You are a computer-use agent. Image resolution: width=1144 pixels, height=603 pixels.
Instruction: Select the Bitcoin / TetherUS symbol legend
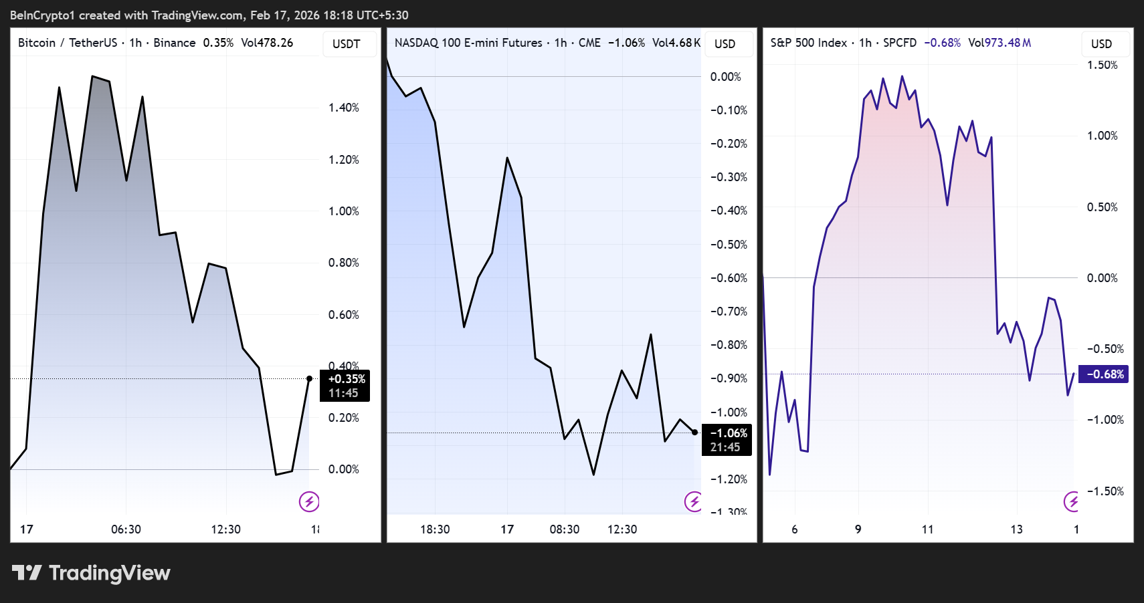(67, 42)
